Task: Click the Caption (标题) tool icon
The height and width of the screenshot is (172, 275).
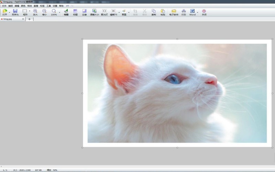Action: [75, 11]
